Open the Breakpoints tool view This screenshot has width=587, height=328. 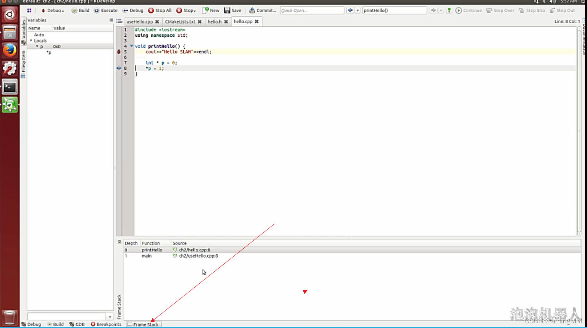pos(106,324)
